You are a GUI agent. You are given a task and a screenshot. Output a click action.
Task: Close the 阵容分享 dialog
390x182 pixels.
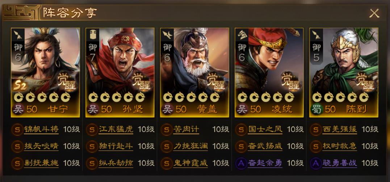(374, 13)
